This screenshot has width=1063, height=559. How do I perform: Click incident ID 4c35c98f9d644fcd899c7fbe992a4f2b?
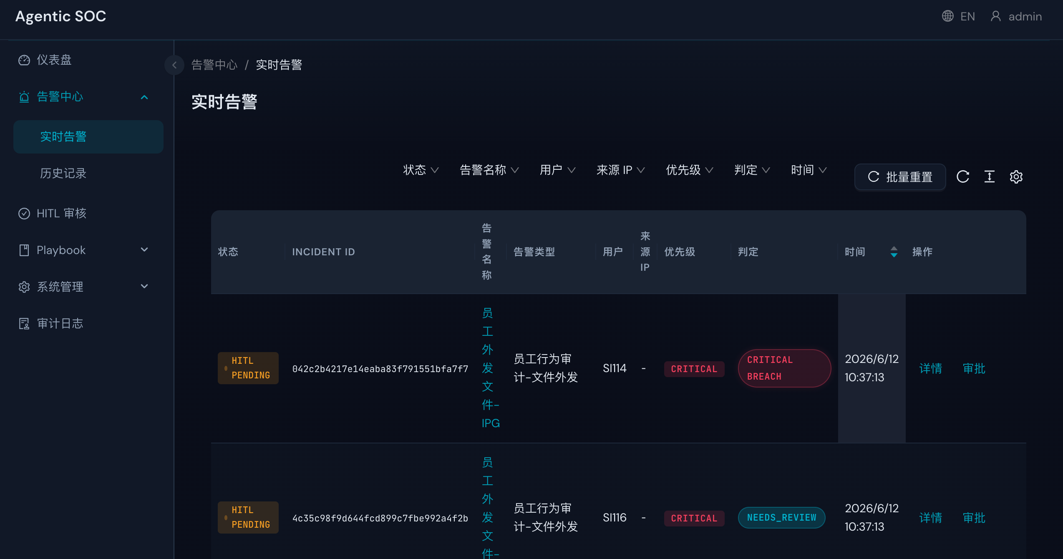click(x=380, y=518)
